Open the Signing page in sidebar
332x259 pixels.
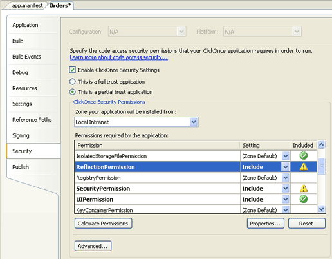[21, 135]
